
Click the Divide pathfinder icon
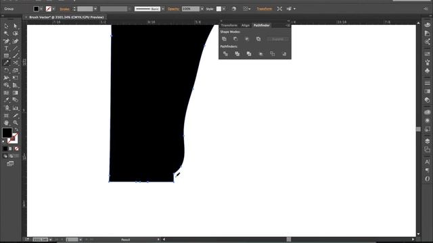click(225, 54)
